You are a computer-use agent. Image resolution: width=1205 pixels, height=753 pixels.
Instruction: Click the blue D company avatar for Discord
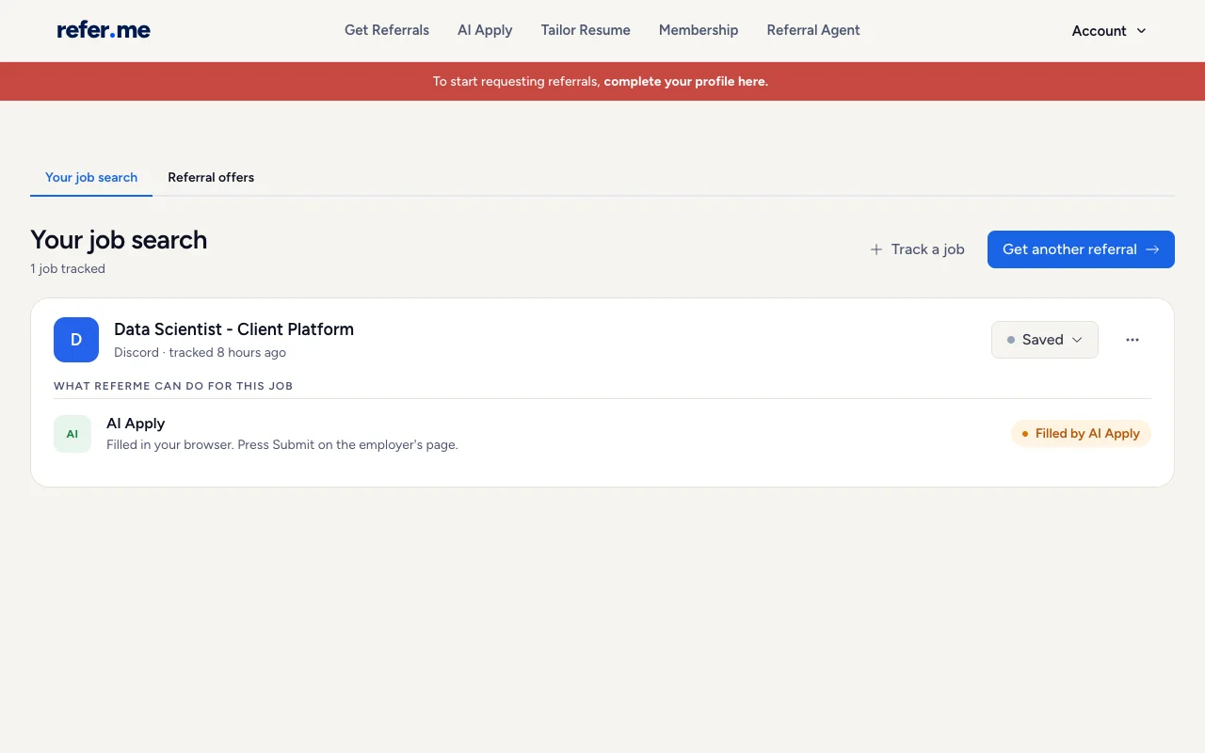coord(76,340)
